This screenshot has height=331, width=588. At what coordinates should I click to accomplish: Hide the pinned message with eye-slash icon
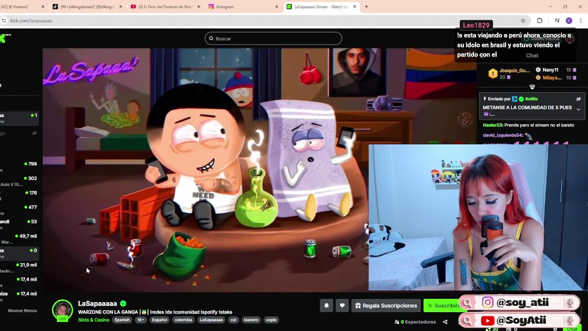[x=578, y=99]
